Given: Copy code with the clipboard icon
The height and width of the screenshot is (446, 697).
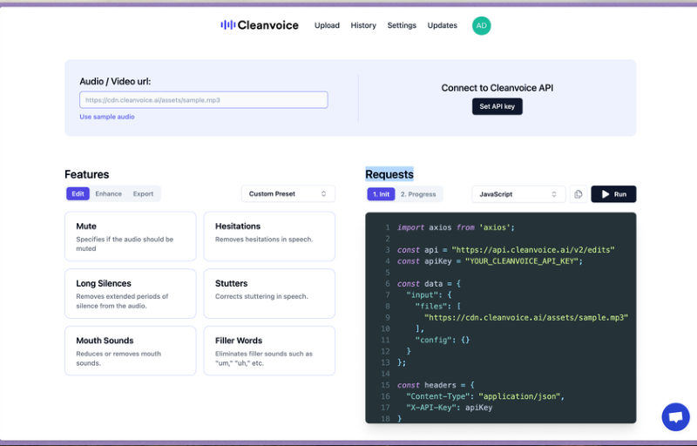Looking at the screenshot, I should 578,194.
